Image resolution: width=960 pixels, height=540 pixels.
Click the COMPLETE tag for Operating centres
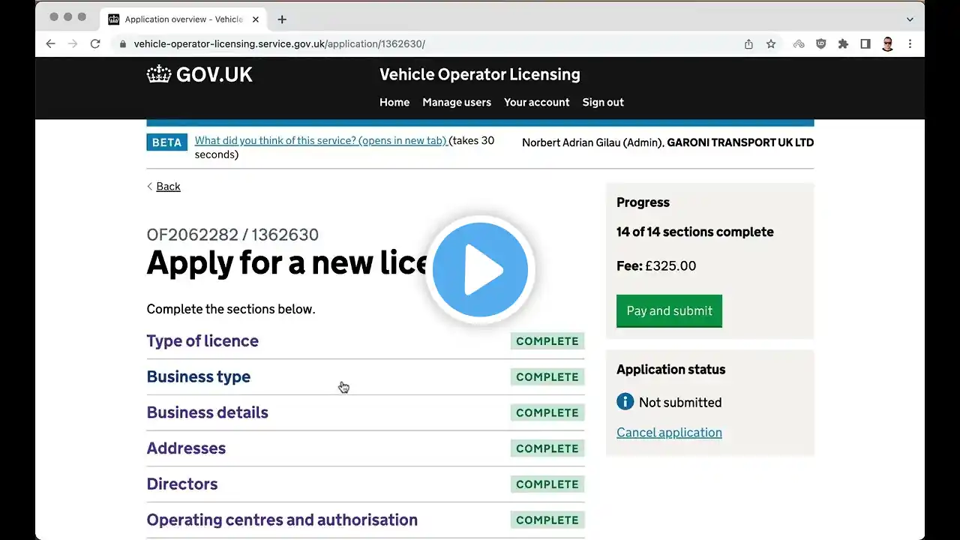[x=547, y=520]
